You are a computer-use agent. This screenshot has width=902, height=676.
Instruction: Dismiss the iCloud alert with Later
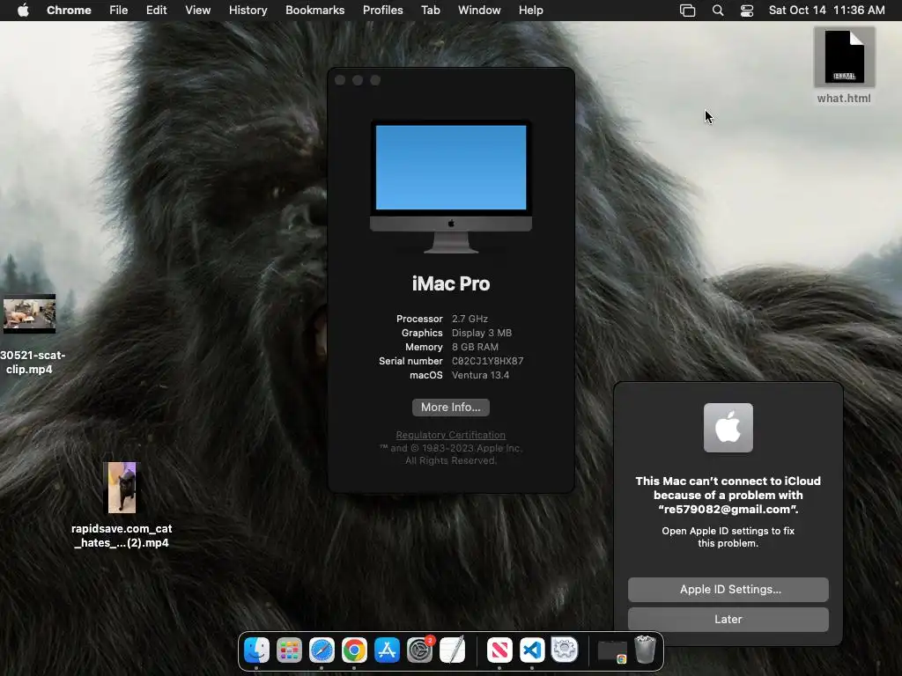point(728,619)
